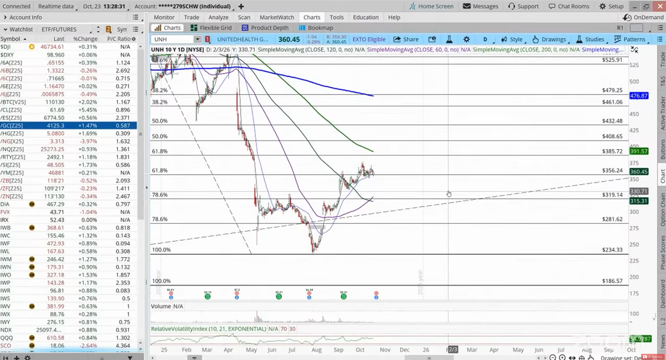Image resolution: width=666 pixels, height=360 pixels.
Task: Open Drawings tools menu
Action: 549,39
